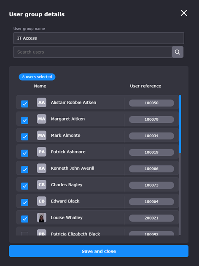Image resolution: width=199 pixels, height=266 pixels.
Task: Click the AA avatar for Alistair Robbie Aitken
Action: [42, 103]
